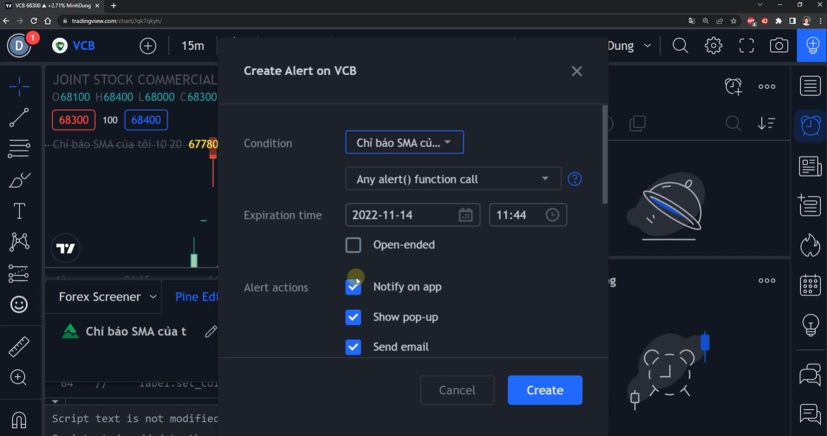The height and width of the screenshot is (436, 827).
Task: Select the trend line drawing tool
Action: (19, 117)
